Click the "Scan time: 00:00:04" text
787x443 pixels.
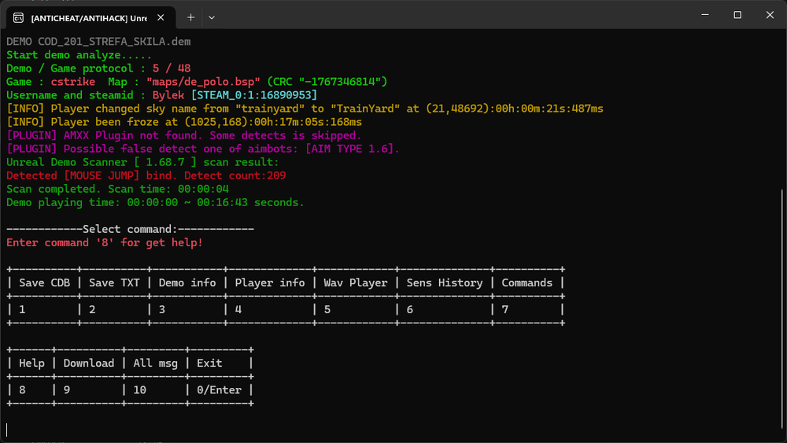coord(168,189)
